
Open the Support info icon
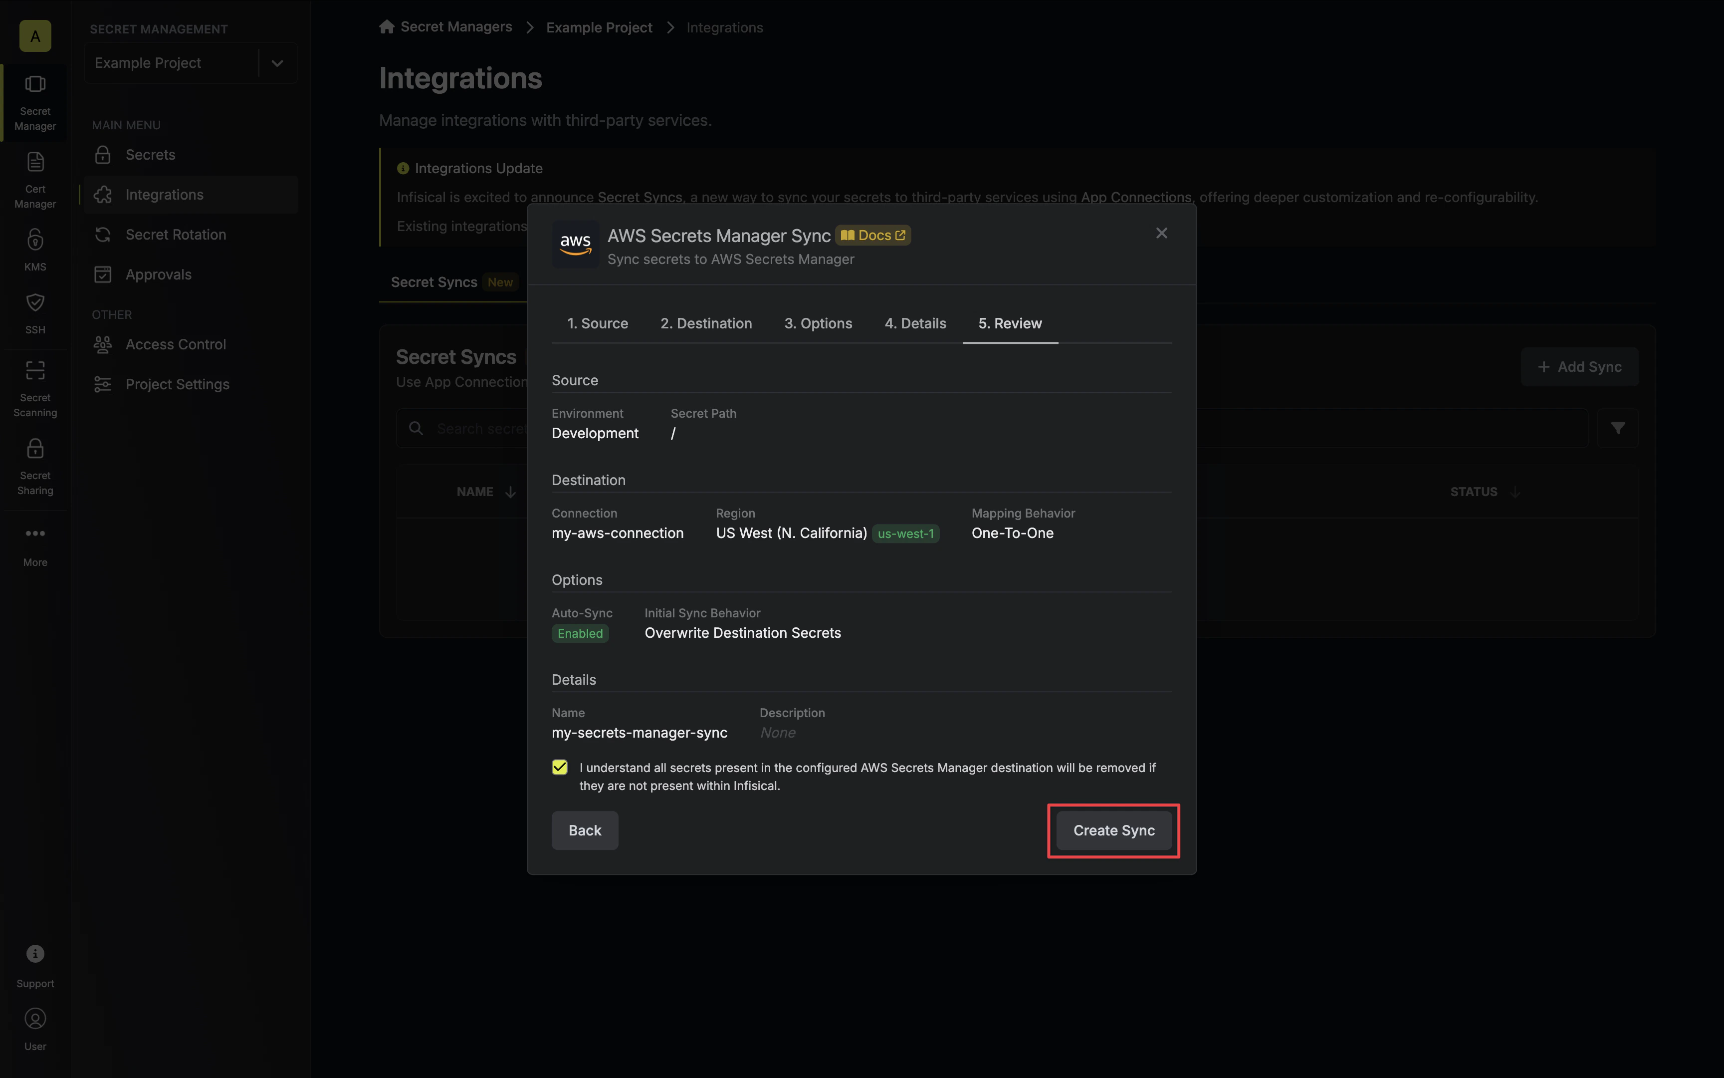pyautogui.click(x=35, y=954)
